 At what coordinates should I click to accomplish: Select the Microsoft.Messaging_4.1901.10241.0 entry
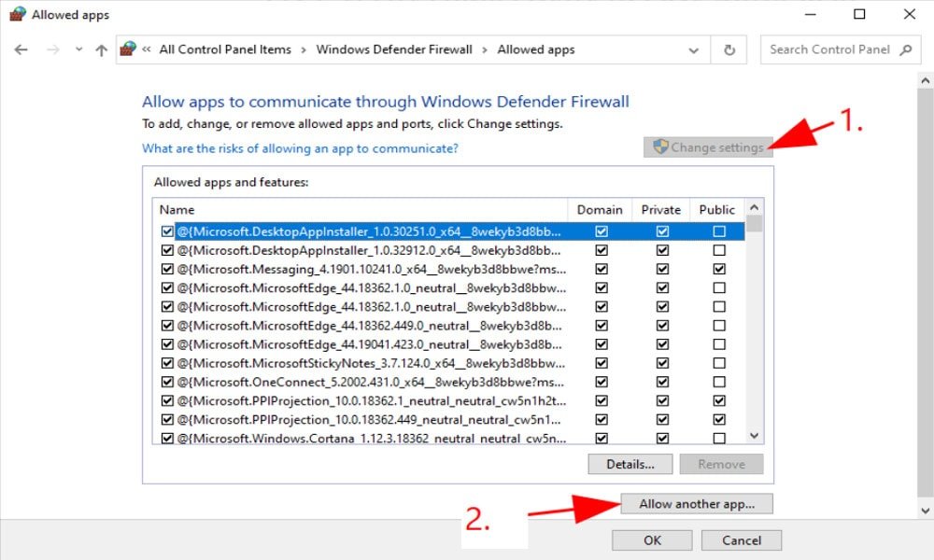tap(371, 269)
